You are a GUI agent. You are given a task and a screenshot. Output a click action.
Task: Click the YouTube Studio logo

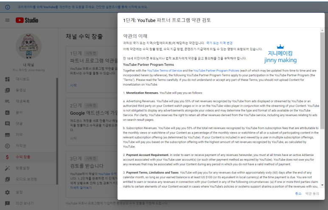[27, 20]
